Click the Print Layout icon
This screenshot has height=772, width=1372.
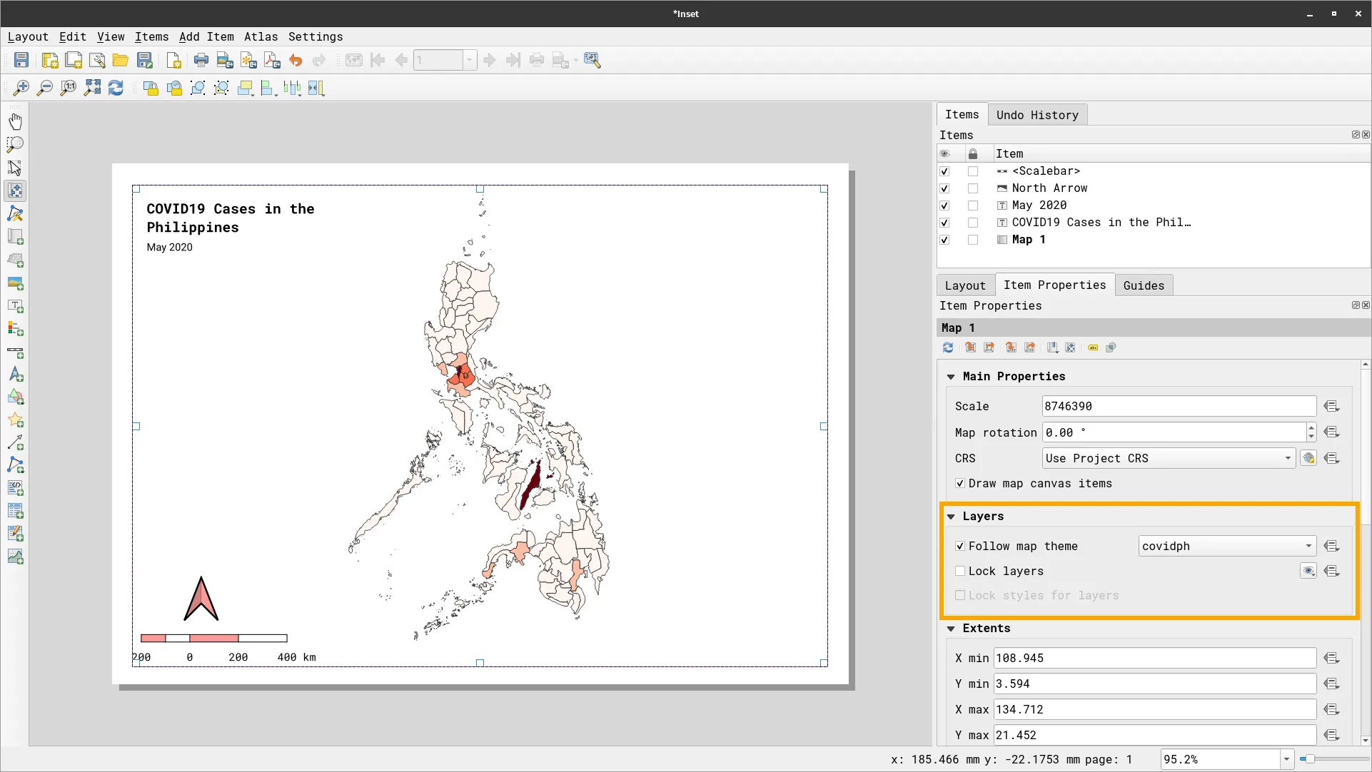click(x=201, y=61)
